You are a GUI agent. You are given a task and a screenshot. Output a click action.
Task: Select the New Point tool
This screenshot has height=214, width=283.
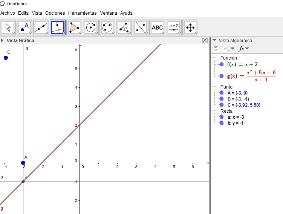tap(25, 28)
